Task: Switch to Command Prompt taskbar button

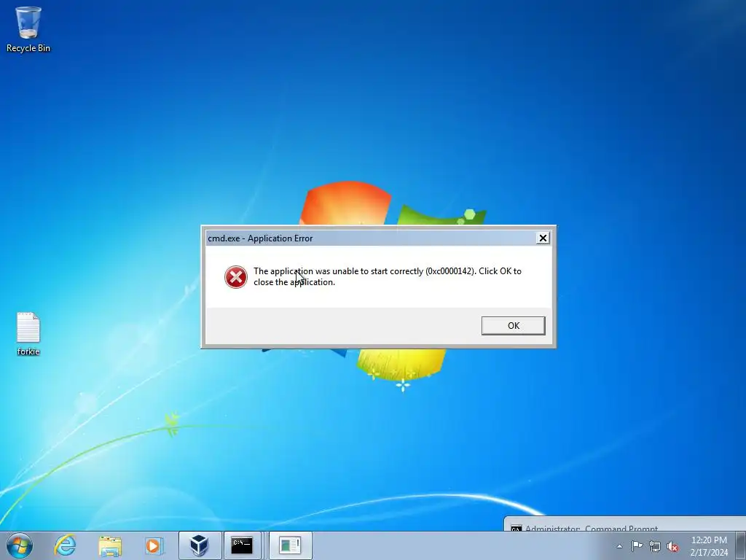Action: 242,545
